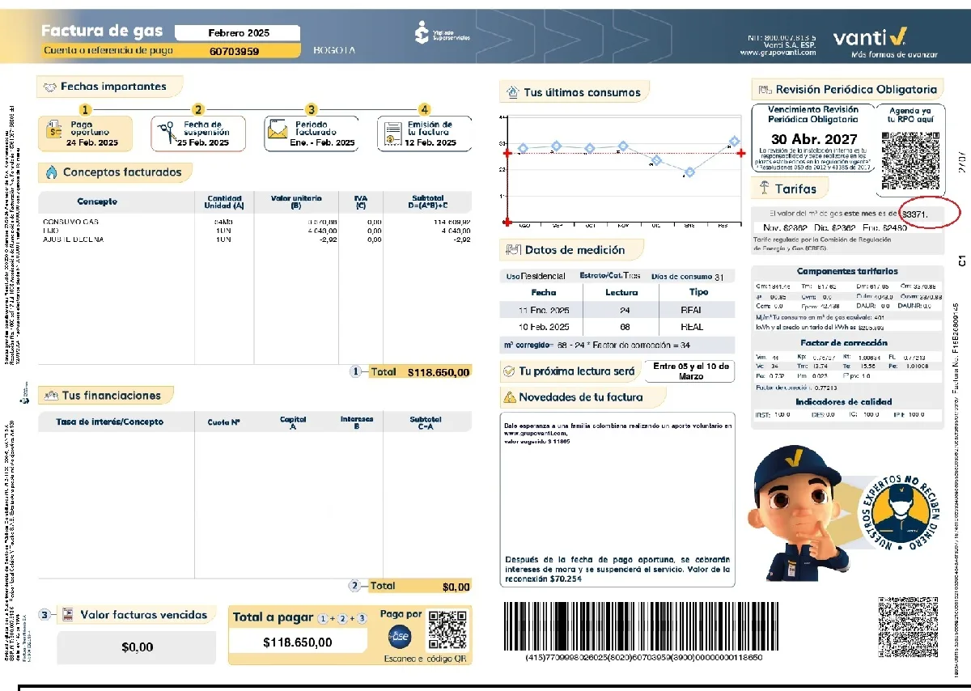Click the www.grupovanti.com link in the header

pos(777,53)
